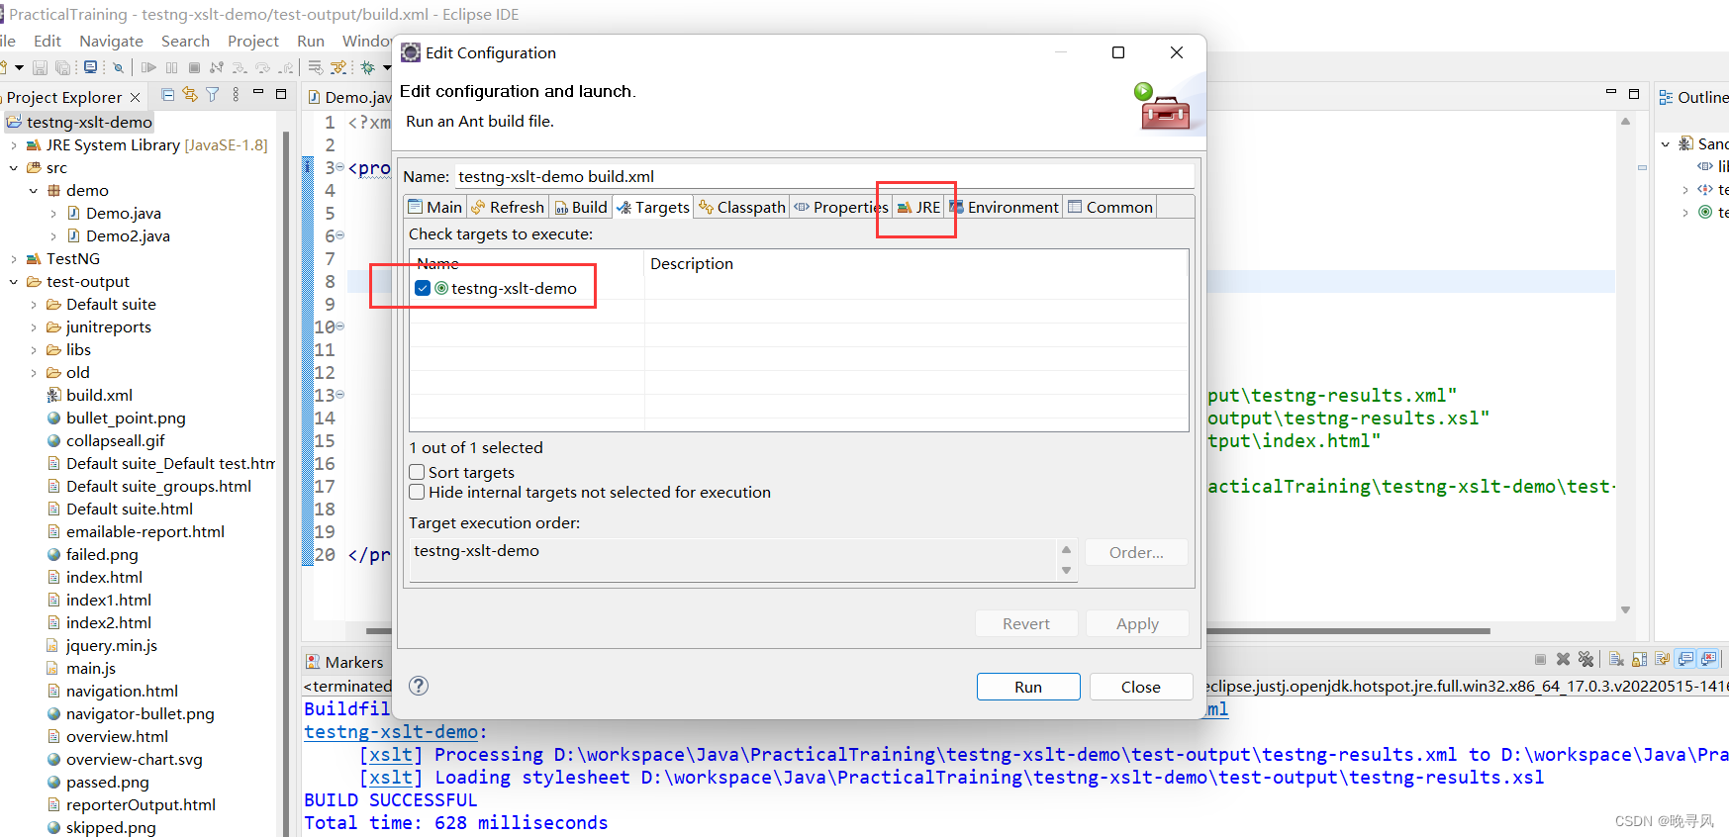The height and width of the screenshot is (837, 1729).
Task: Open the New toolbar dropdown arrow
Action: [19, 67]
